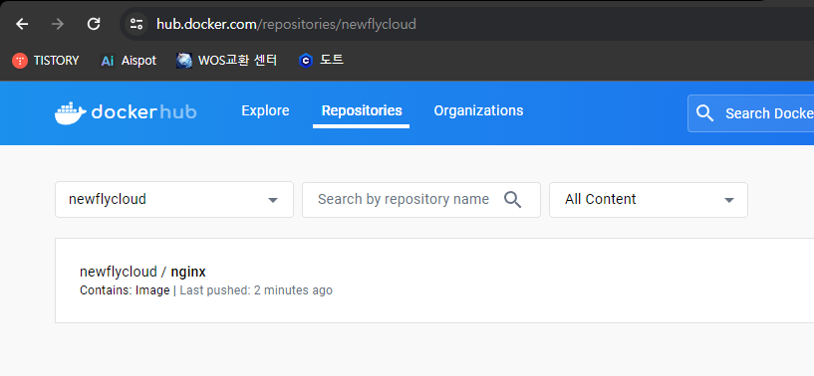This screenshot has width=814, height=376.
Task: Open the Organizations tab
Action: 478,111
